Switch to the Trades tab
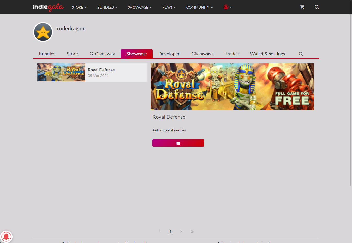Screen dimensions: 352x243 point(232,54)
